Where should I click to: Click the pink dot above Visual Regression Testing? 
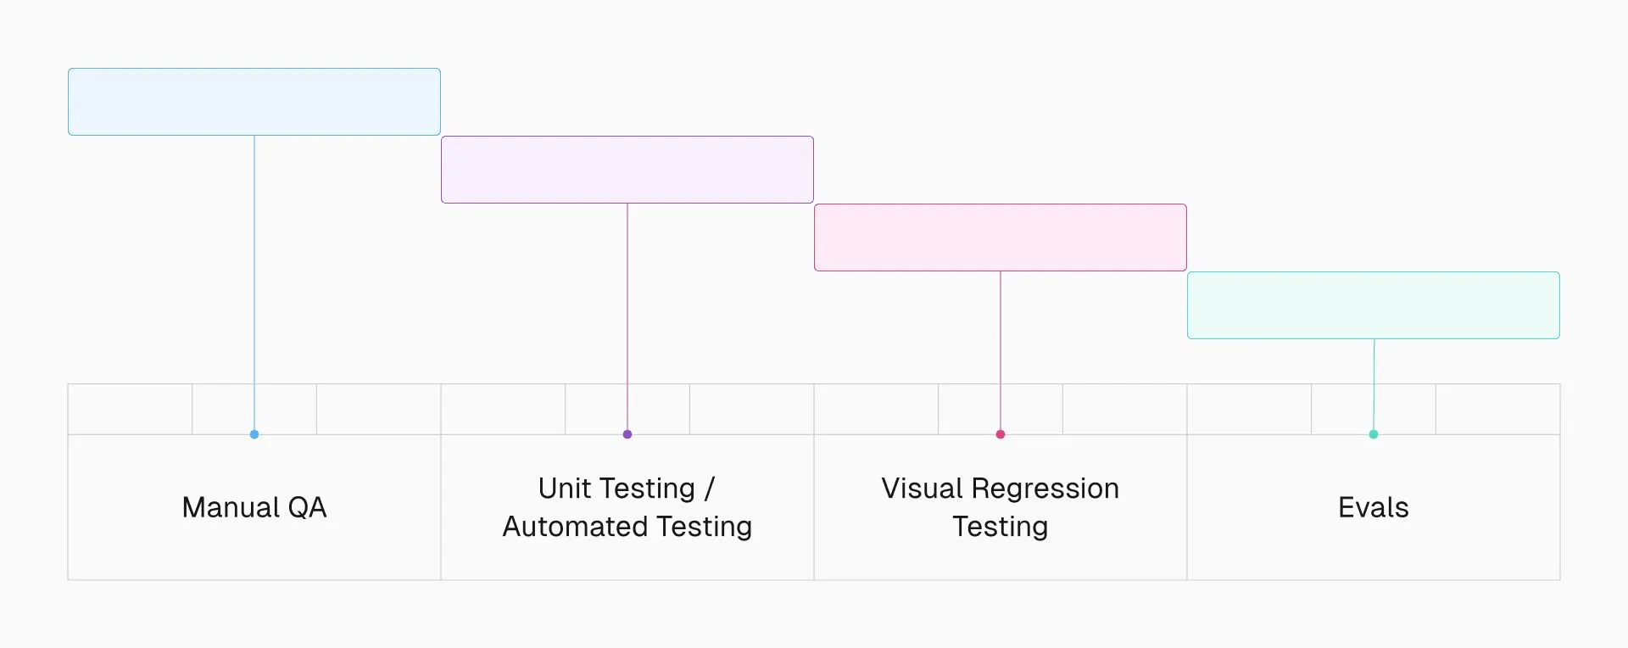click(x=1001, y=434)
